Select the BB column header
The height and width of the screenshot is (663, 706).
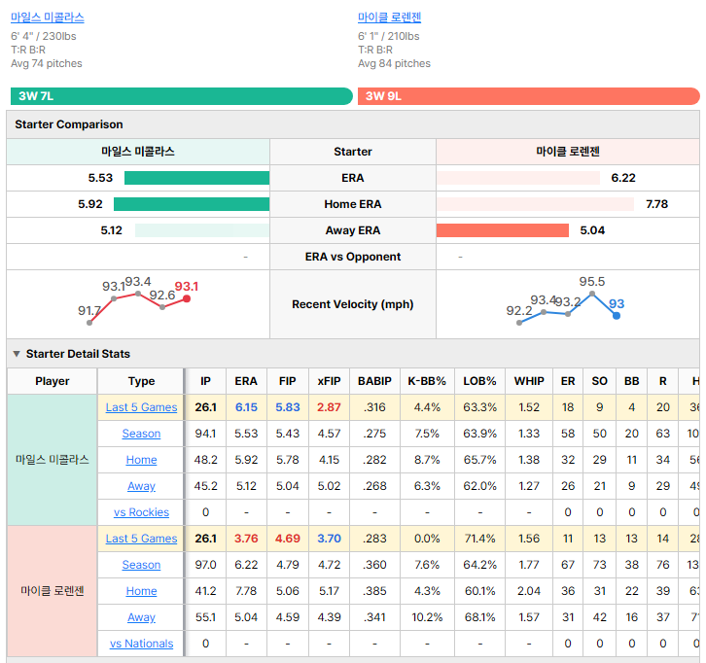click(x=632, y=381)
